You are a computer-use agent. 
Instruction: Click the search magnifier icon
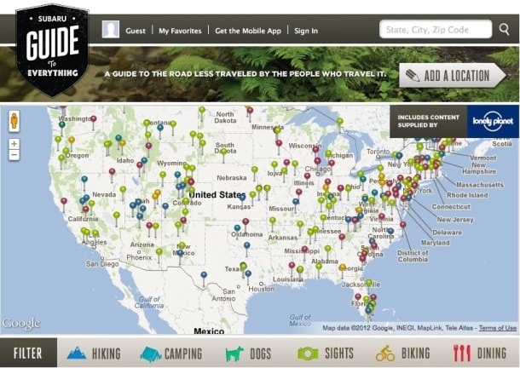(x=504, y=30)
